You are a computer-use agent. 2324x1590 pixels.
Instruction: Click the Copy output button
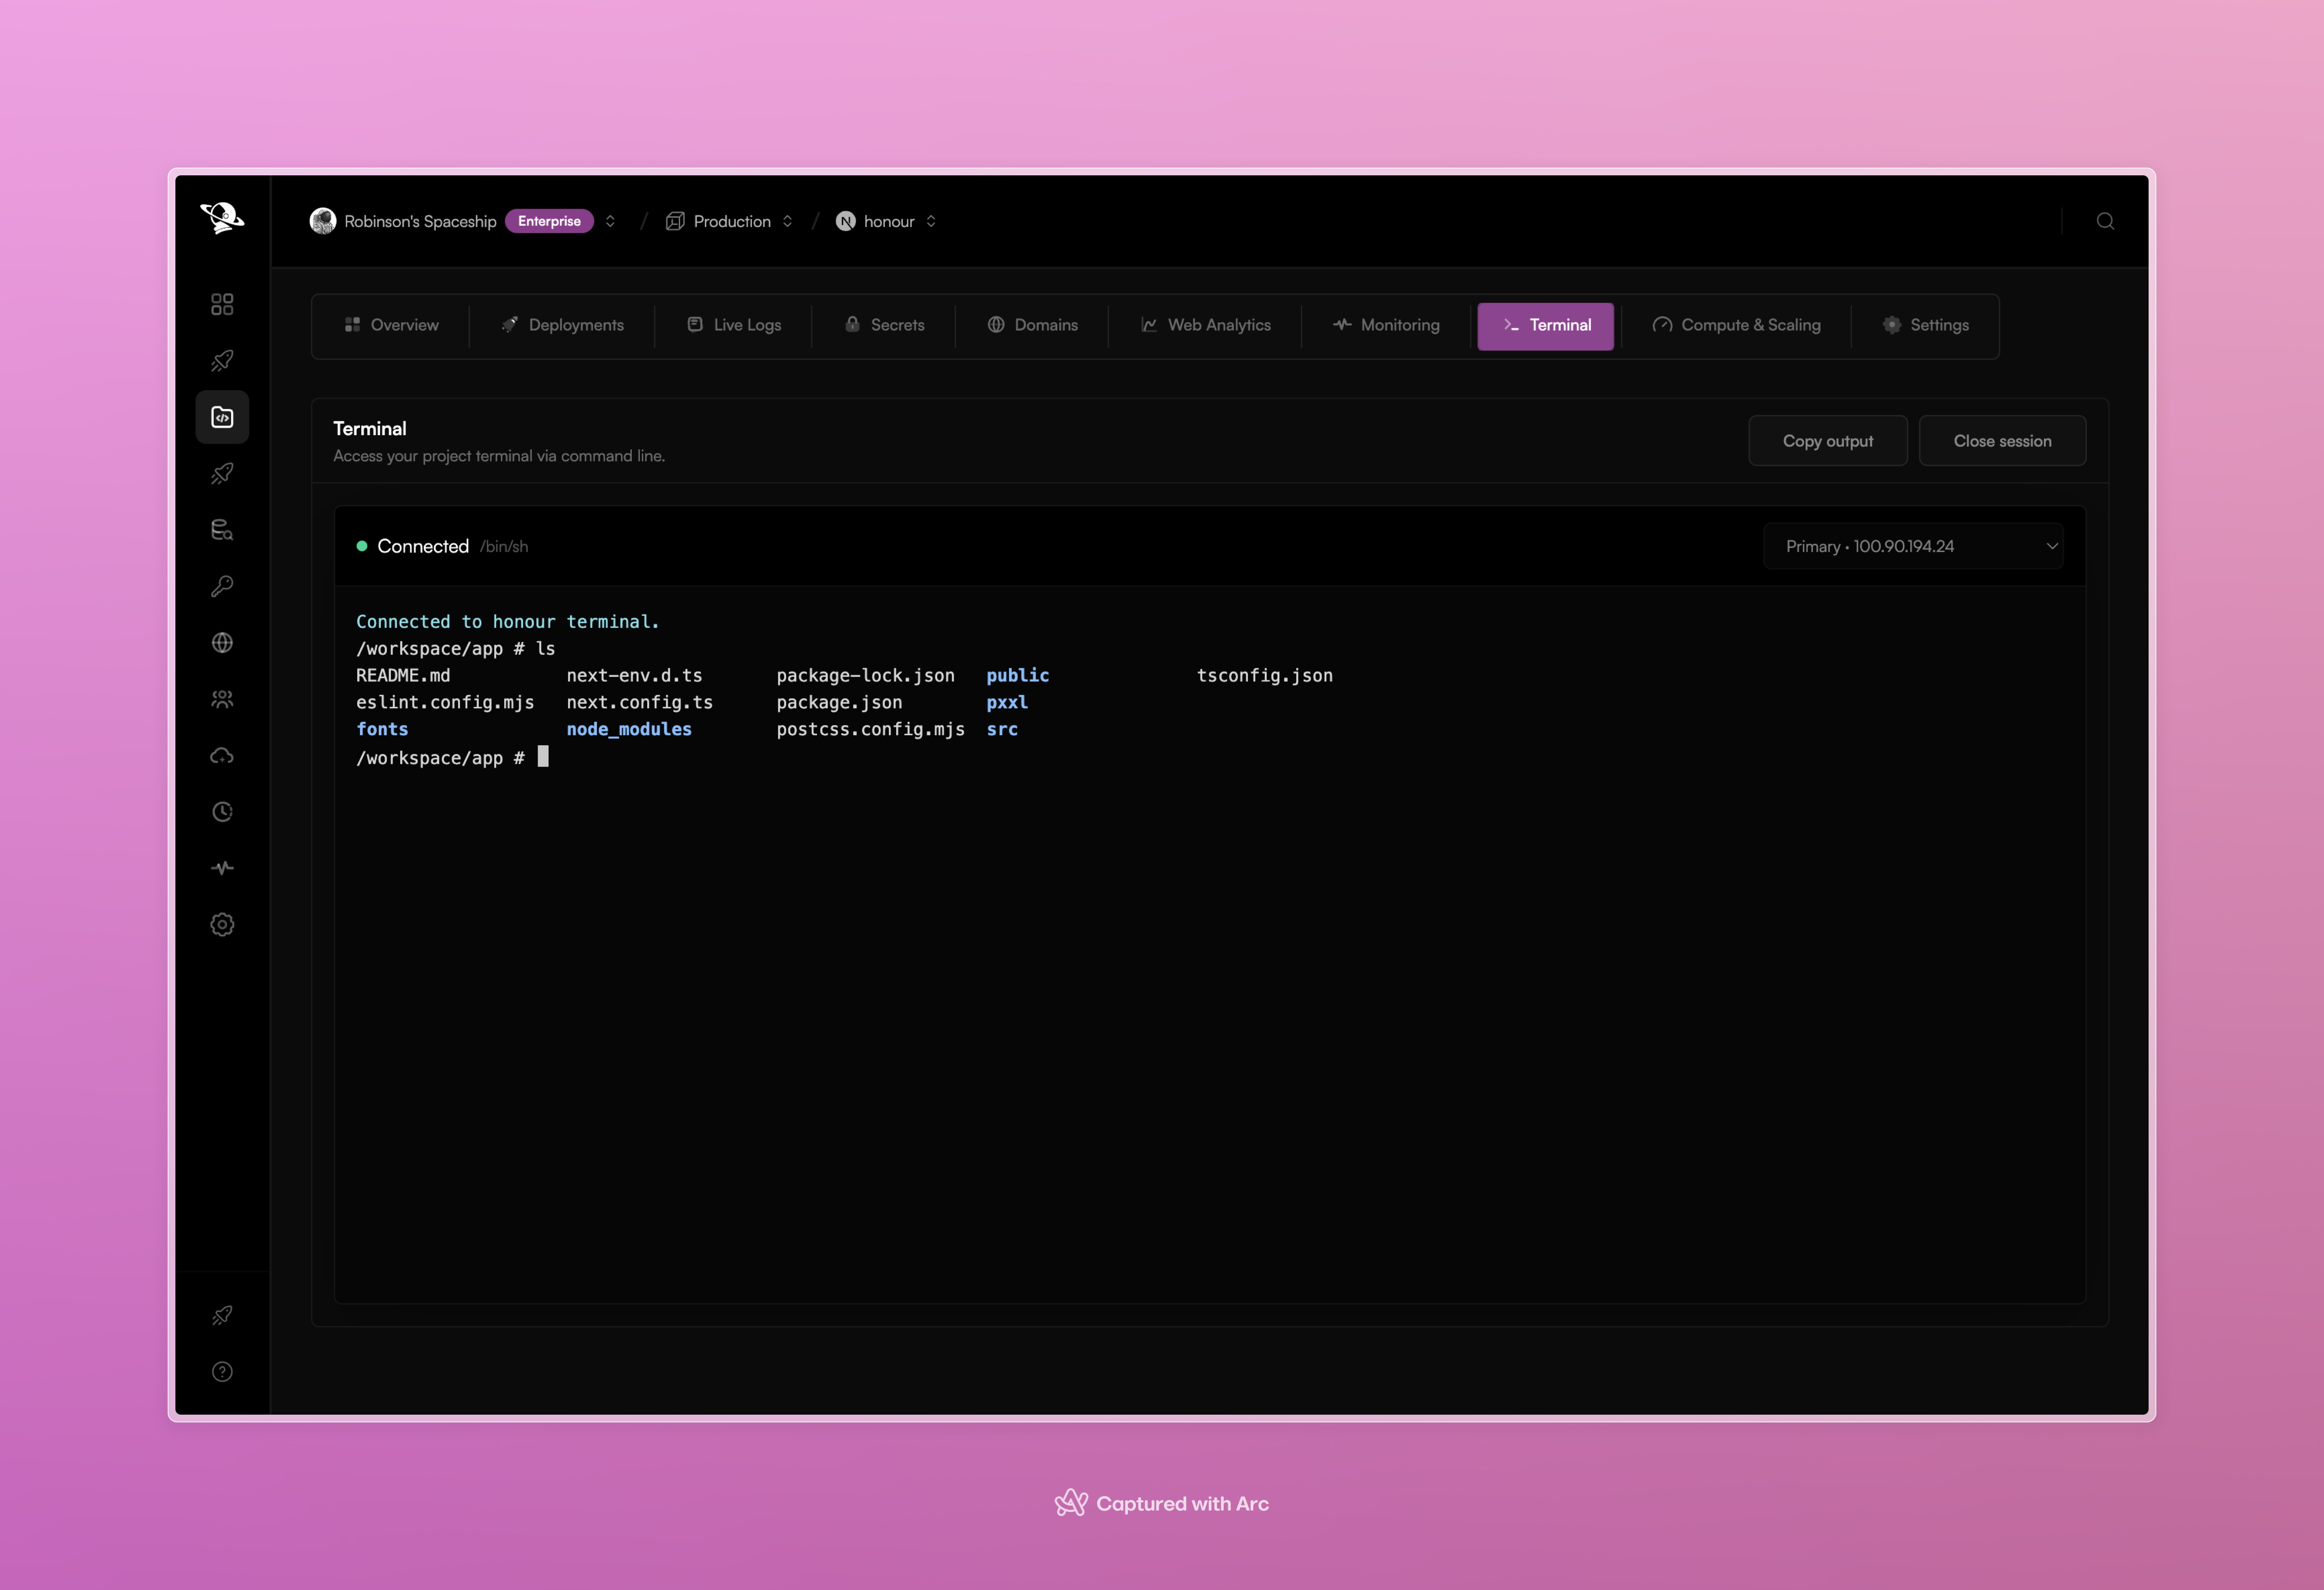(x=1827, y=441)
